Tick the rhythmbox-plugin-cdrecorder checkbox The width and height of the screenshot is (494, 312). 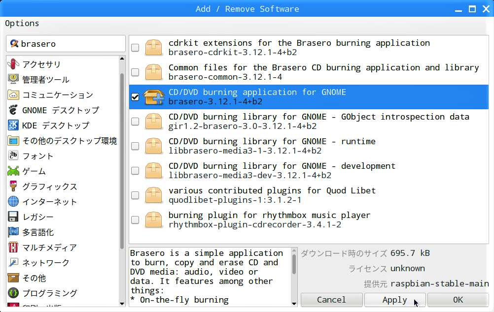[135, 220]
